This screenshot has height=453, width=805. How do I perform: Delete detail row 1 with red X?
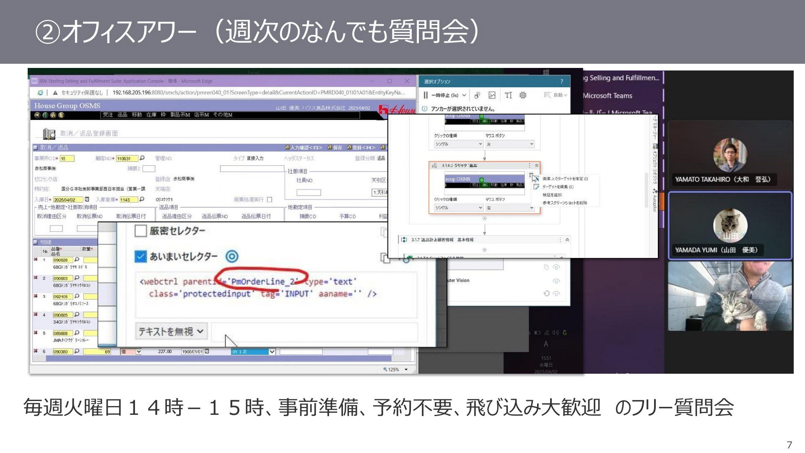pos(36,260)
